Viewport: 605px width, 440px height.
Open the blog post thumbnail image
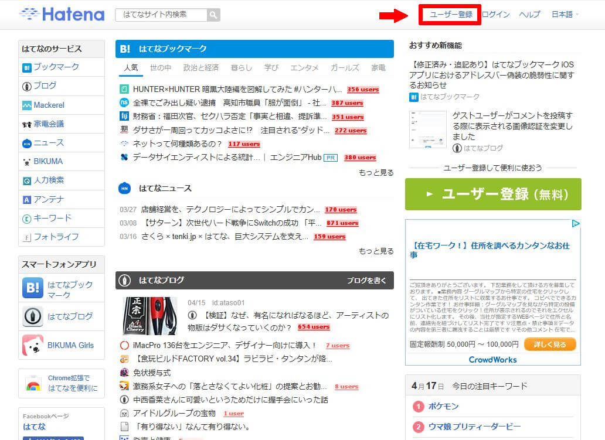pos(150,316)
